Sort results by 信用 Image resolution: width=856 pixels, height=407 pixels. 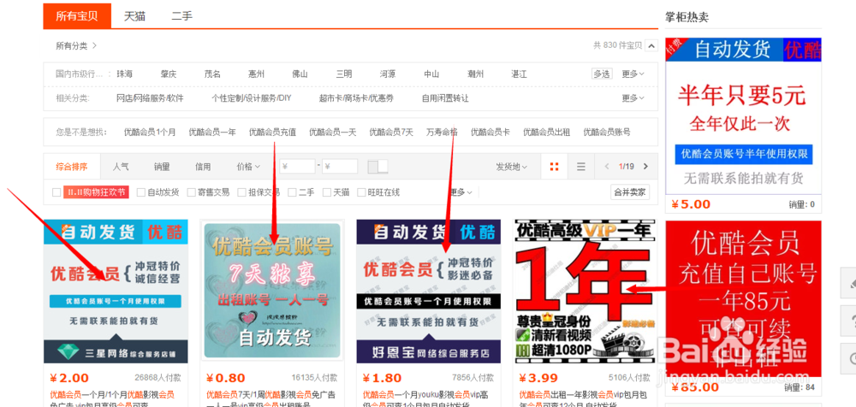click(x=203, y=167)
